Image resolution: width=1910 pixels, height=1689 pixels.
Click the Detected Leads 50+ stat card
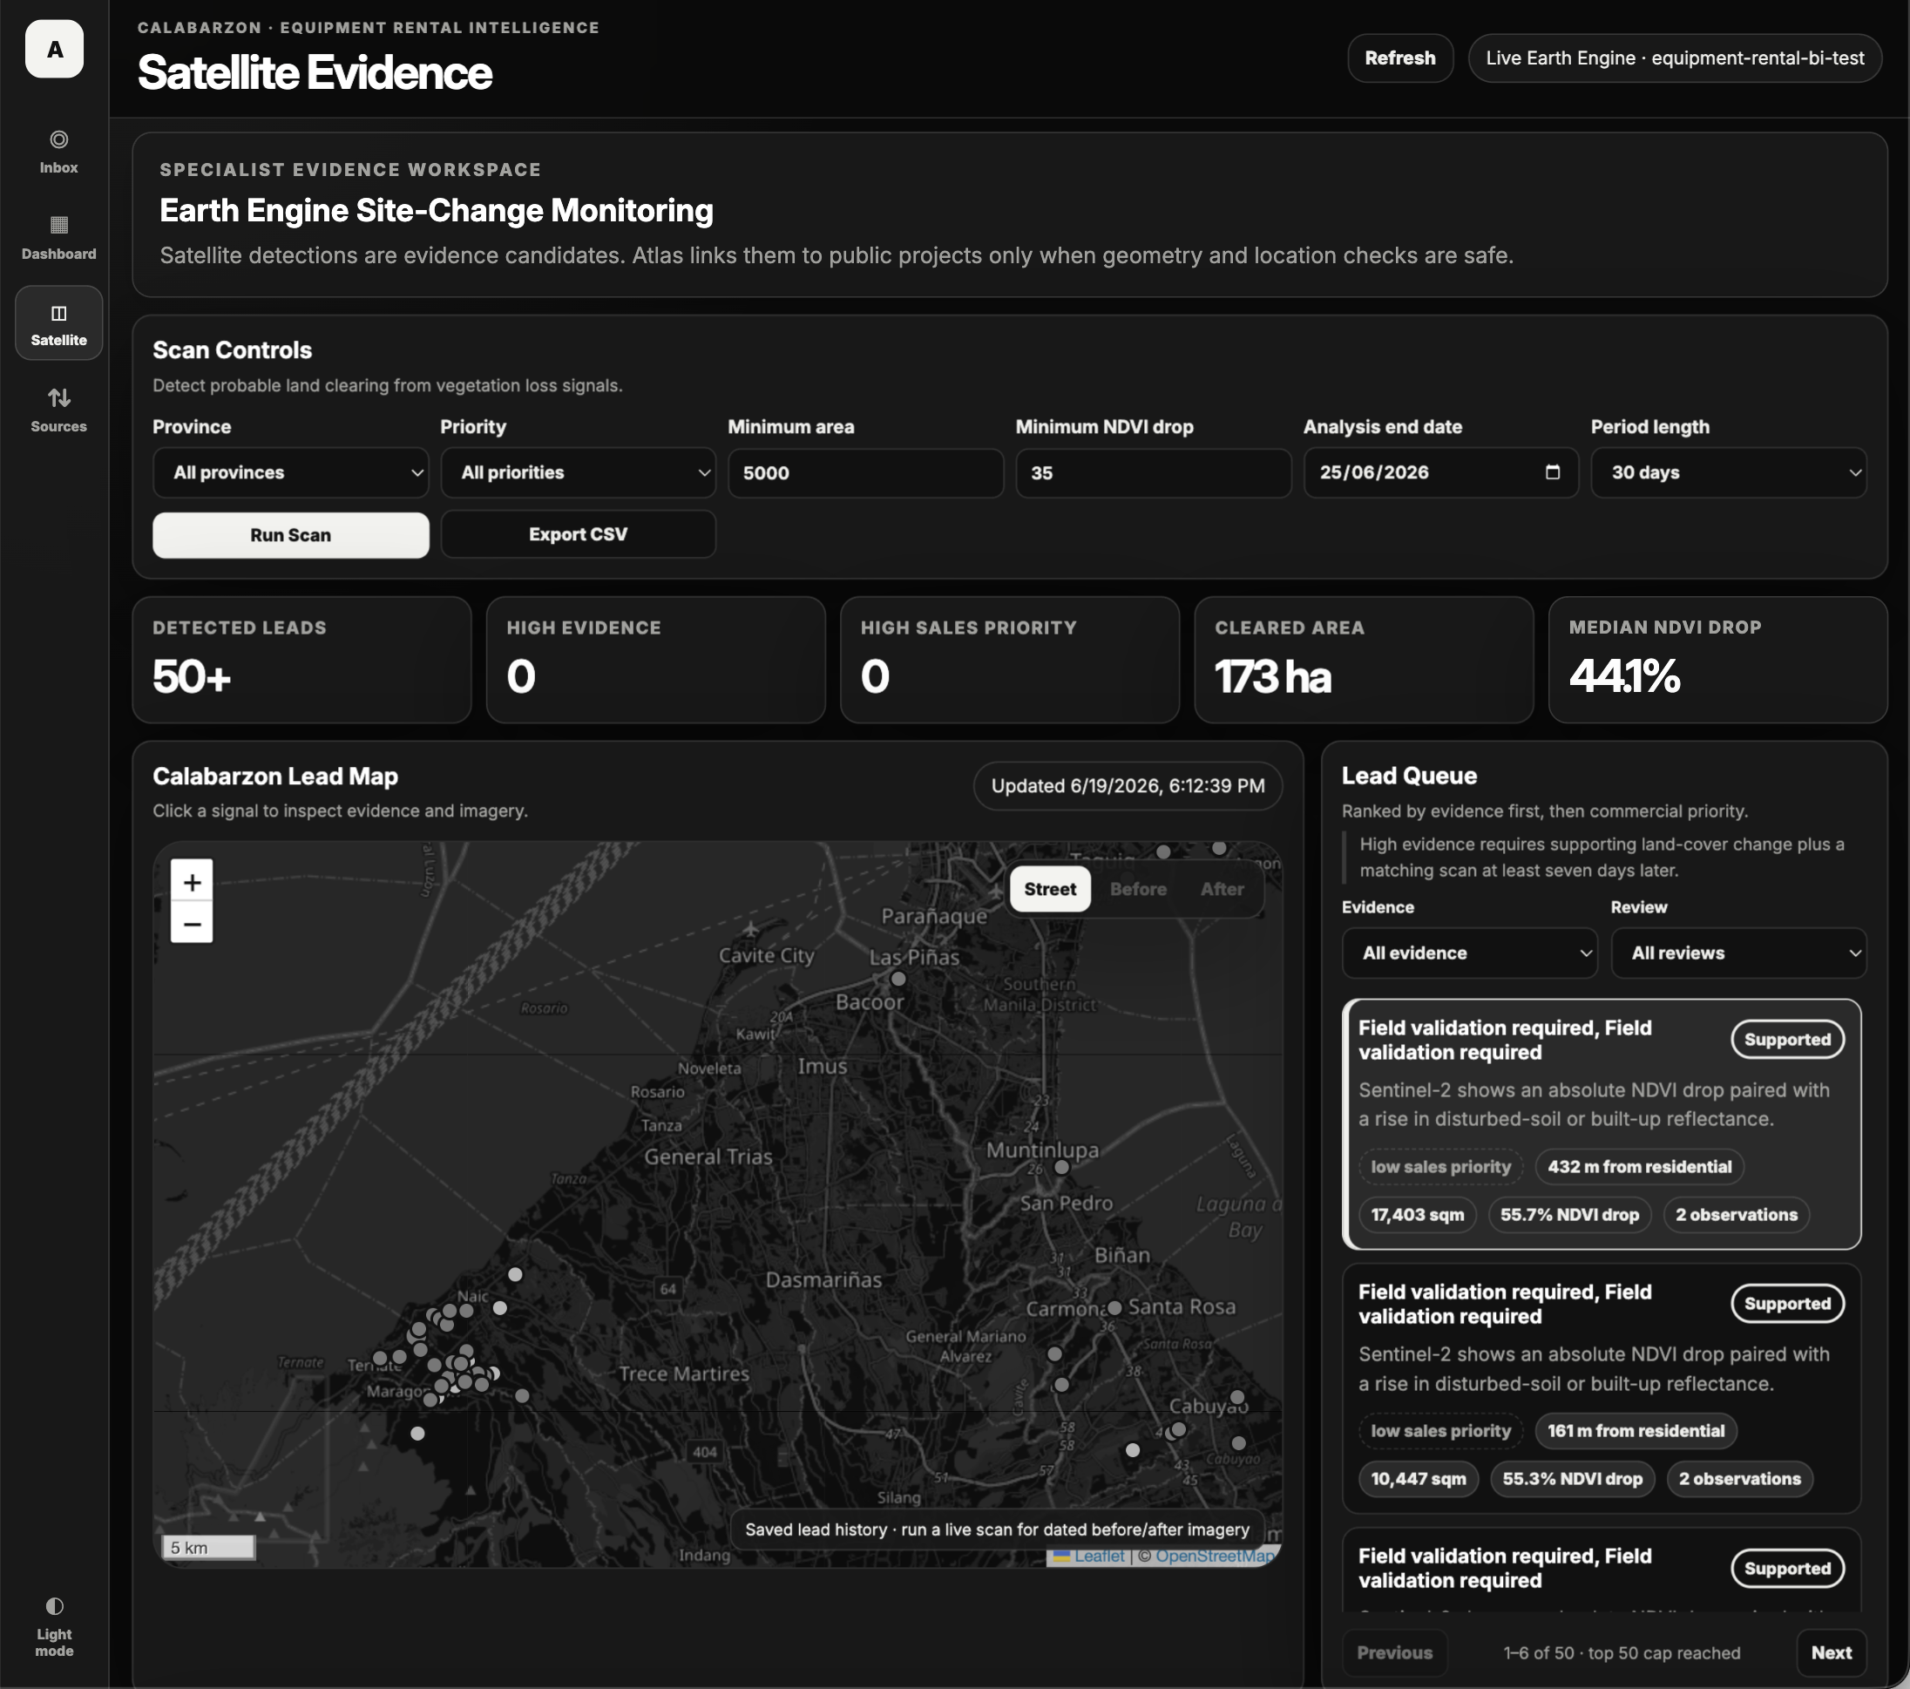301,660
